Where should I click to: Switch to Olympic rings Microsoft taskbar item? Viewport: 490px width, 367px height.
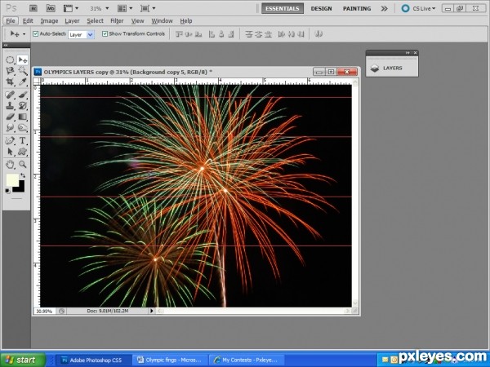[x=169, y=360]
